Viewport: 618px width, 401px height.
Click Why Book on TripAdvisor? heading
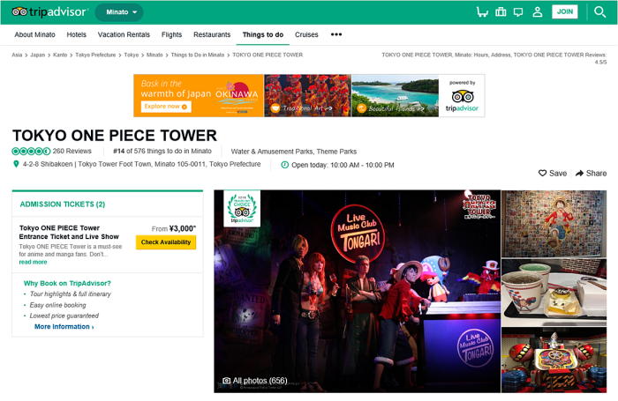pyautogui.click(x=67, y=283)
